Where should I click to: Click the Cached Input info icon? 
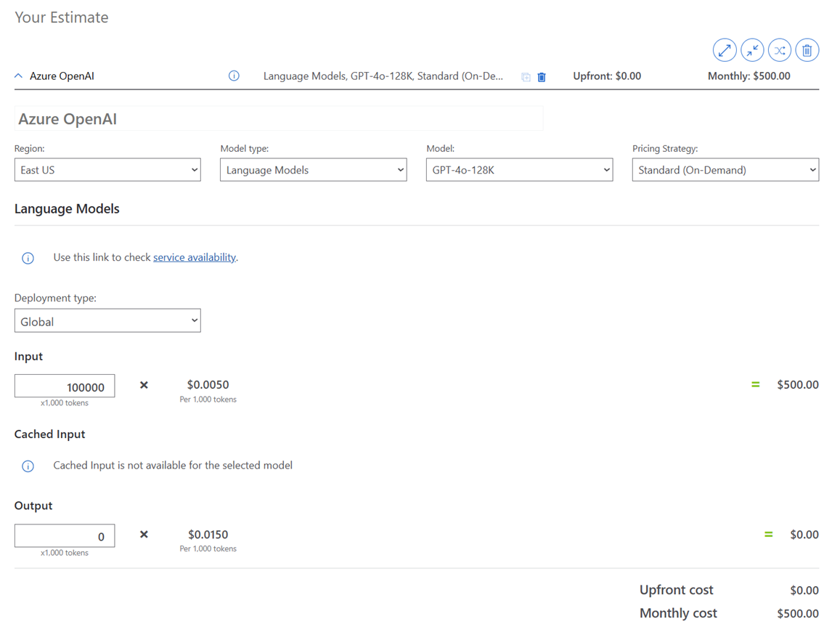click(x=28, y=466)
